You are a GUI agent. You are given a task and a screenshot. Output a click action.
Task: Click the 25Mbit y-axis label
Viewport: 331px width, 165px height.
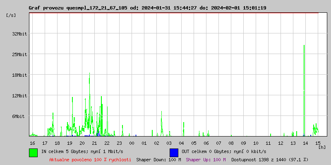point(19,54)
